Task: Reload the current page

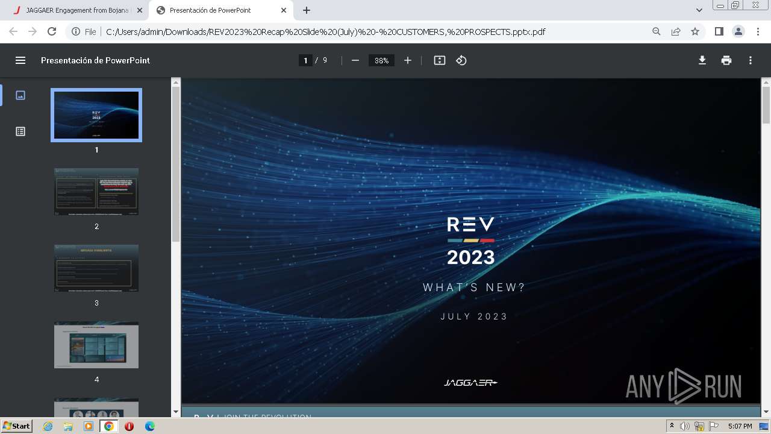Action: pos(52,31)
